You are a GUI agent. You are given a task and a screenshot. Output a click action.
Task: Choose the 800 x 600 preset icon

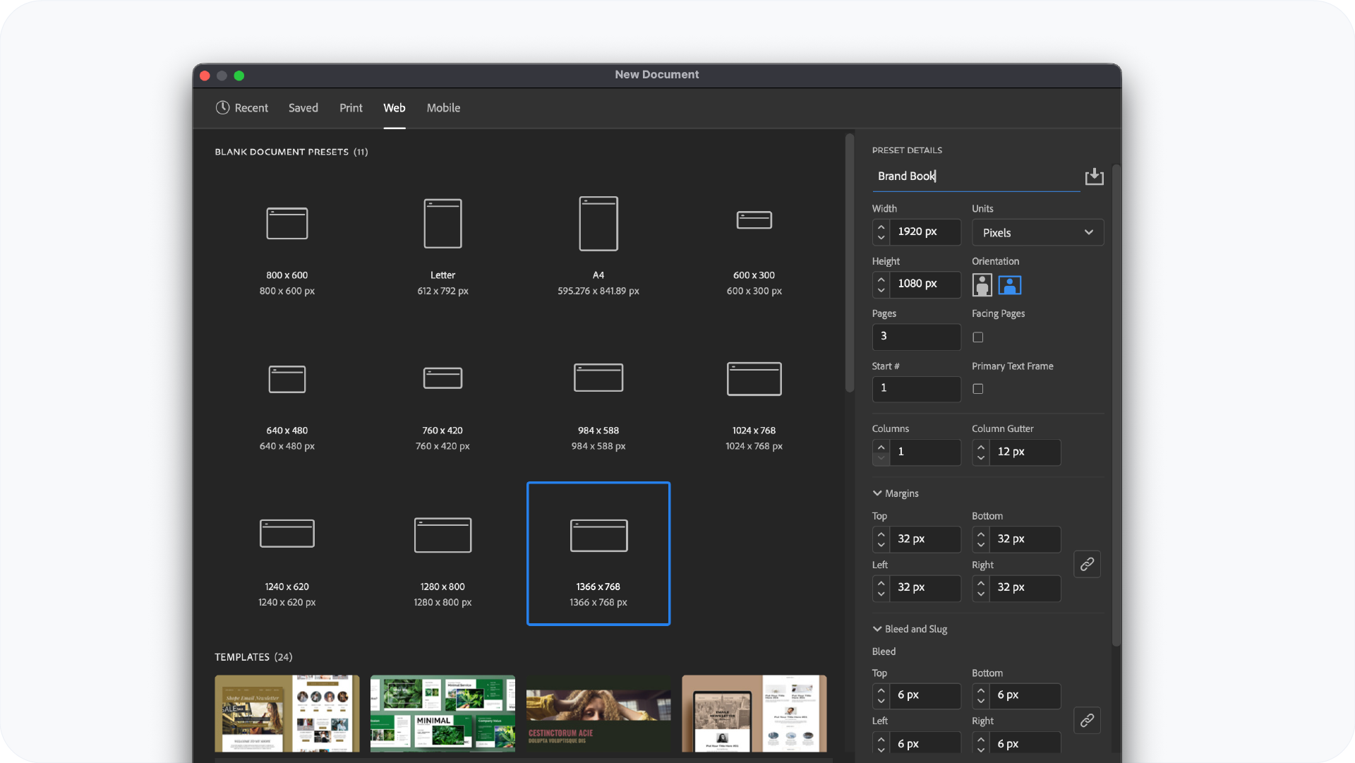[x=287, y=223]
